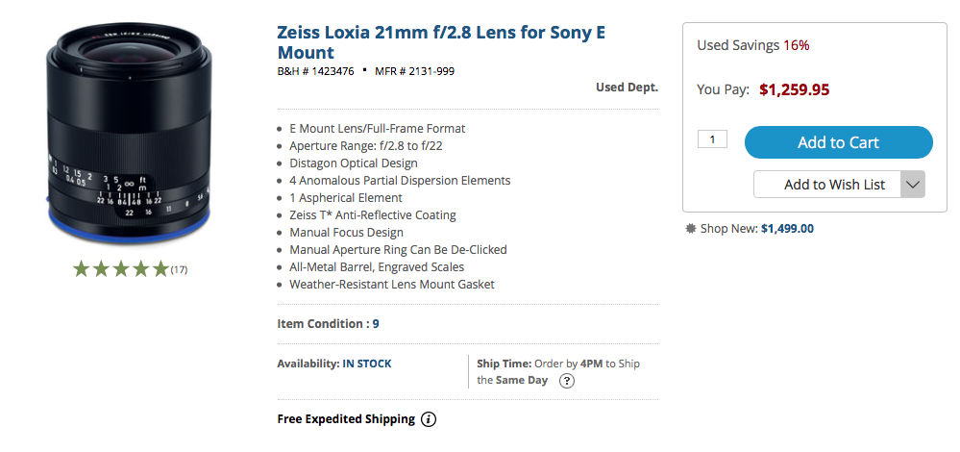Open the Zeiss Loxia 21mm product title link

coord(441,41)
